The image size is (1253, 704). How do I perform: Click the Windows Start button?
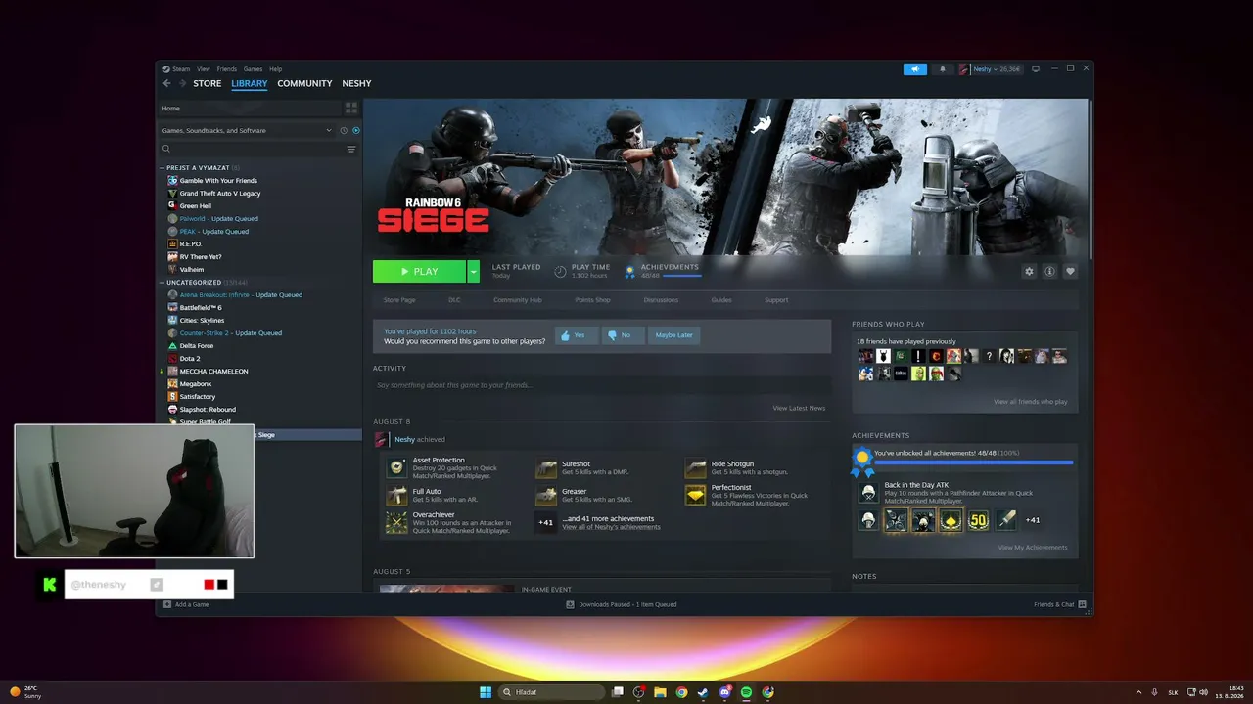486,692
